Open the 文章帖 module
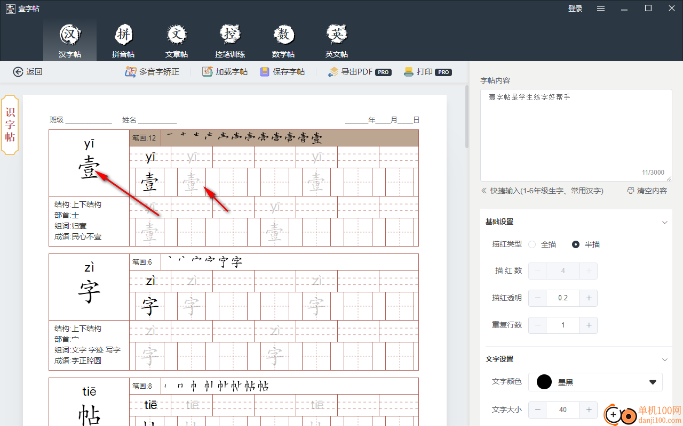This screenshot has width=683, height=426. coord(177,40)
